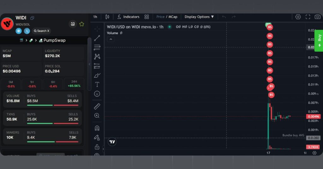Open the emoji icons tool
Viewport: 323px width, 169px height.
pyautogui.click(x=97, y=94)
